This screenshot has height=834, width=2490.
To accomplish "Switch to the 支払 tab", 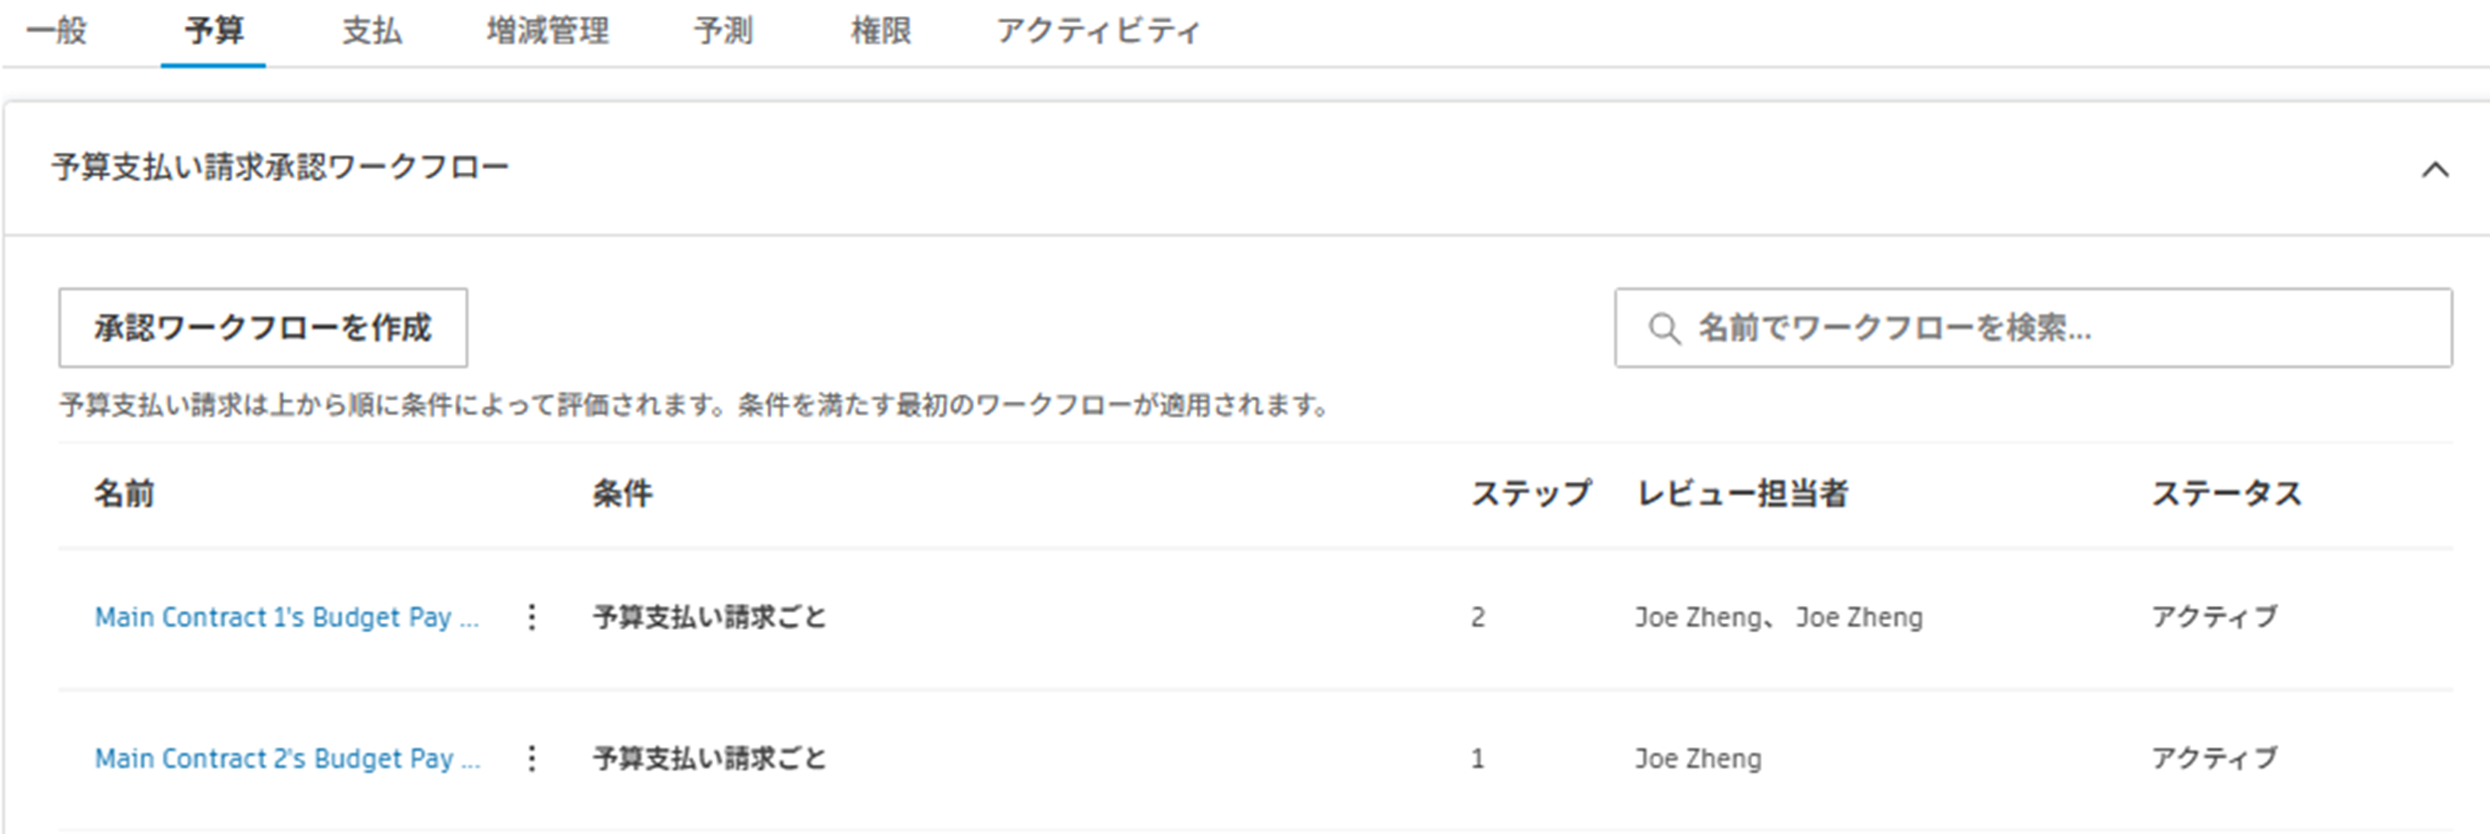I will point(372,31).
